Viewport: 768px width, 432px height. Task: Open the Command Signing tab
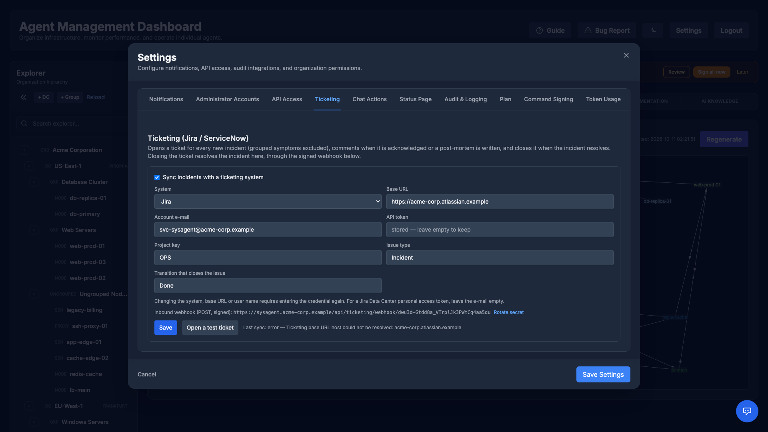548,99
